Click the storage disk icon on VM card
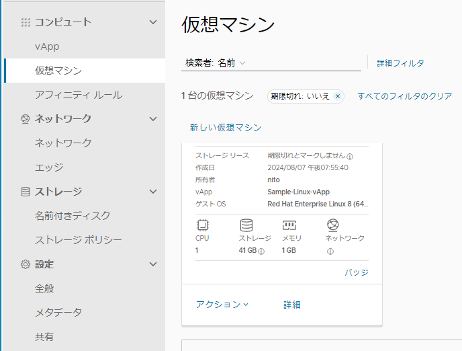The width and height of the screenshot is (462, 351). point(246,225)
